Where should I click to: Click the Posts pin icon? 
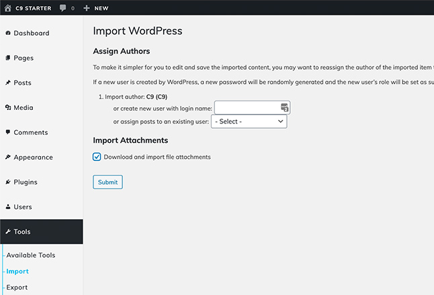8,82
